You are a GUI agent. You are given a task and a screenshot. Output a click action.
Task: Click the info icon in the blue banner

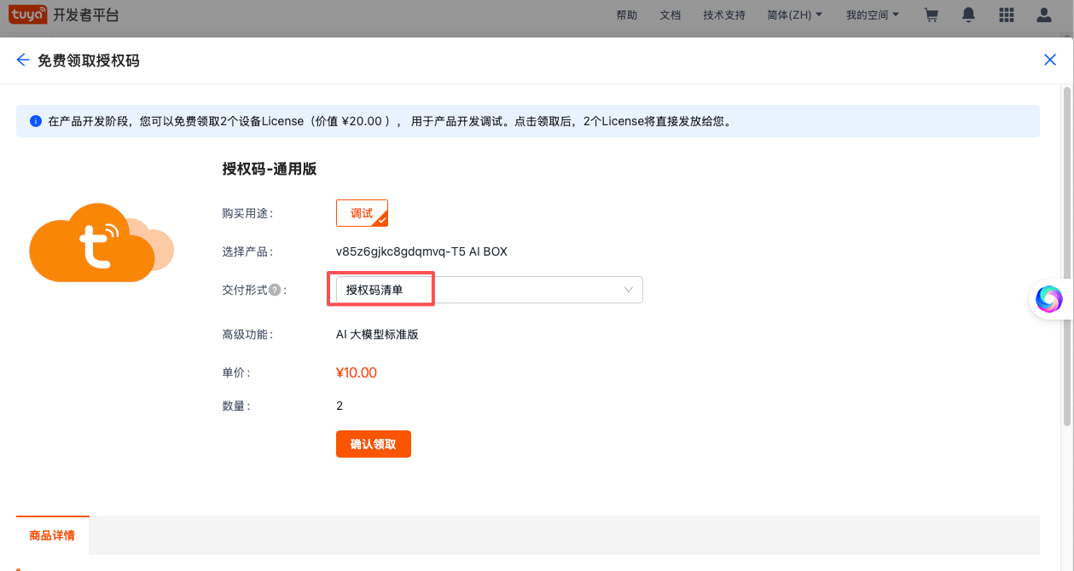click(35, 120)
